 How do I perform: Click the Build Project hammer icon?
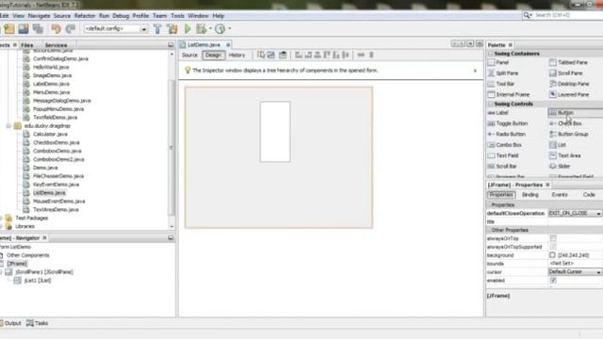[157, 29]
